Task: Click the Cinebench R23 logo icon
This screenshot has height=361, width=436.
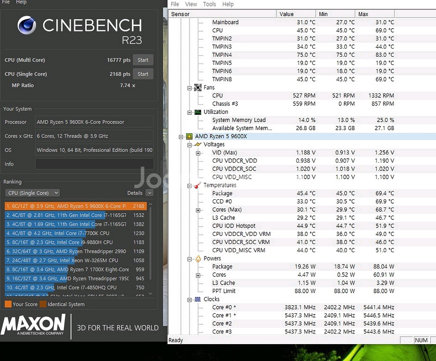Action: click(x=27, y=25)
